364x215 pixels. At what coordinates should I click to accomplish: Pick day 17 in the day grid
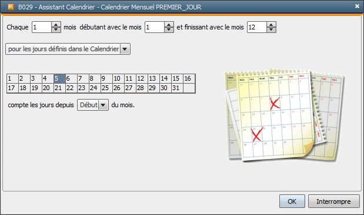click(x=12, y=88)
